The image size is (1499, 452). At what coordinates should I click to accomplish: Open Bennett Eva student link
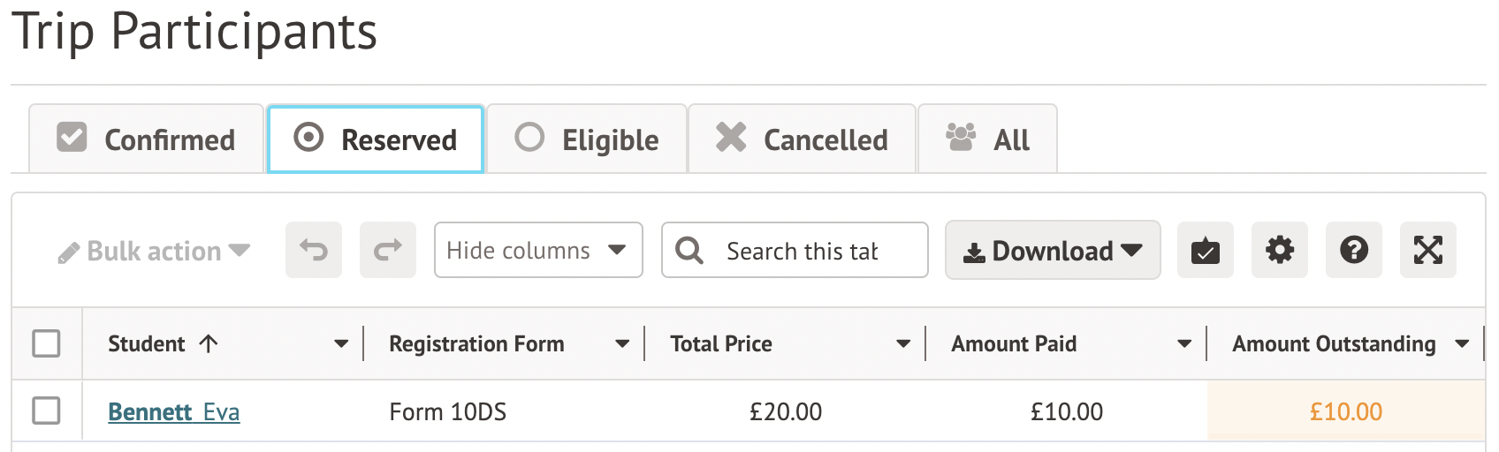[x=173, y=412]
